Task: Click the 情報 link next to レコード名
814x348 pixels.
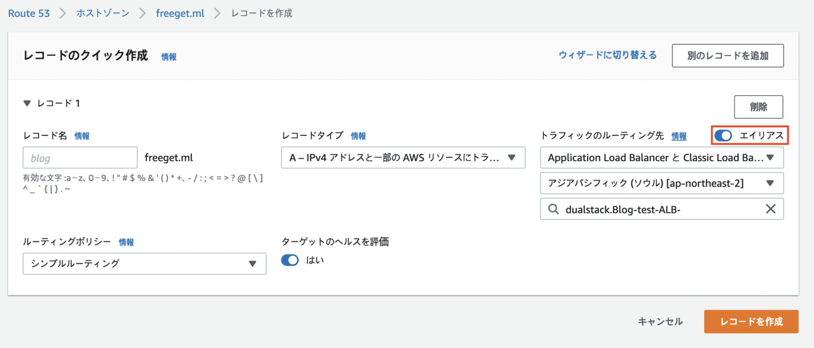Action: 82,136
